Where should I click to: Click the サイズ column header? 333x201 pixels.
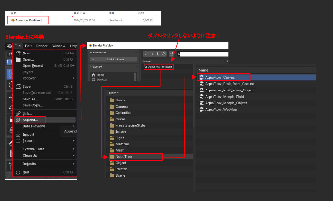coord(141,13)
